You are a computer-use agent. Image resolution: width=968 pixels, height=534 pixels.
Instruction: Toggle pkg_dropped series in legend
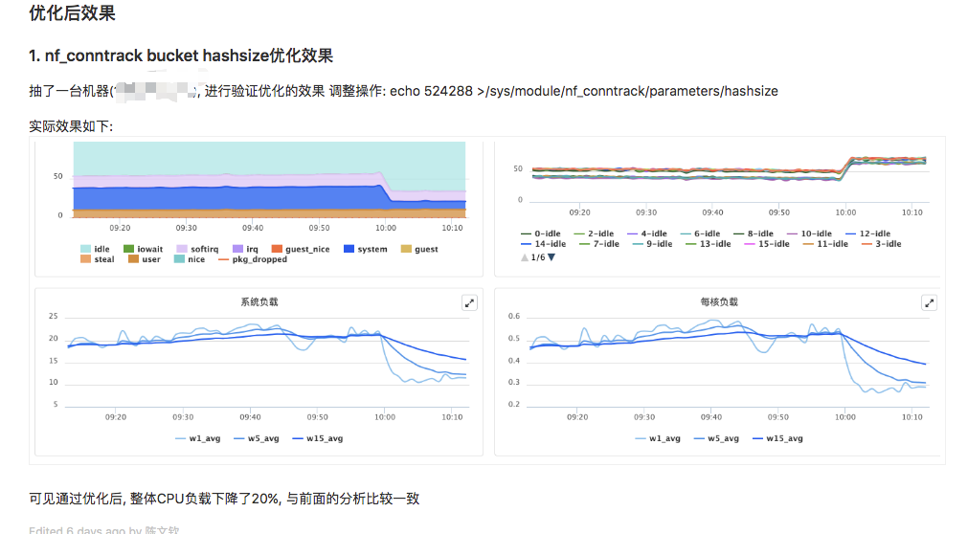coord(253,259)
